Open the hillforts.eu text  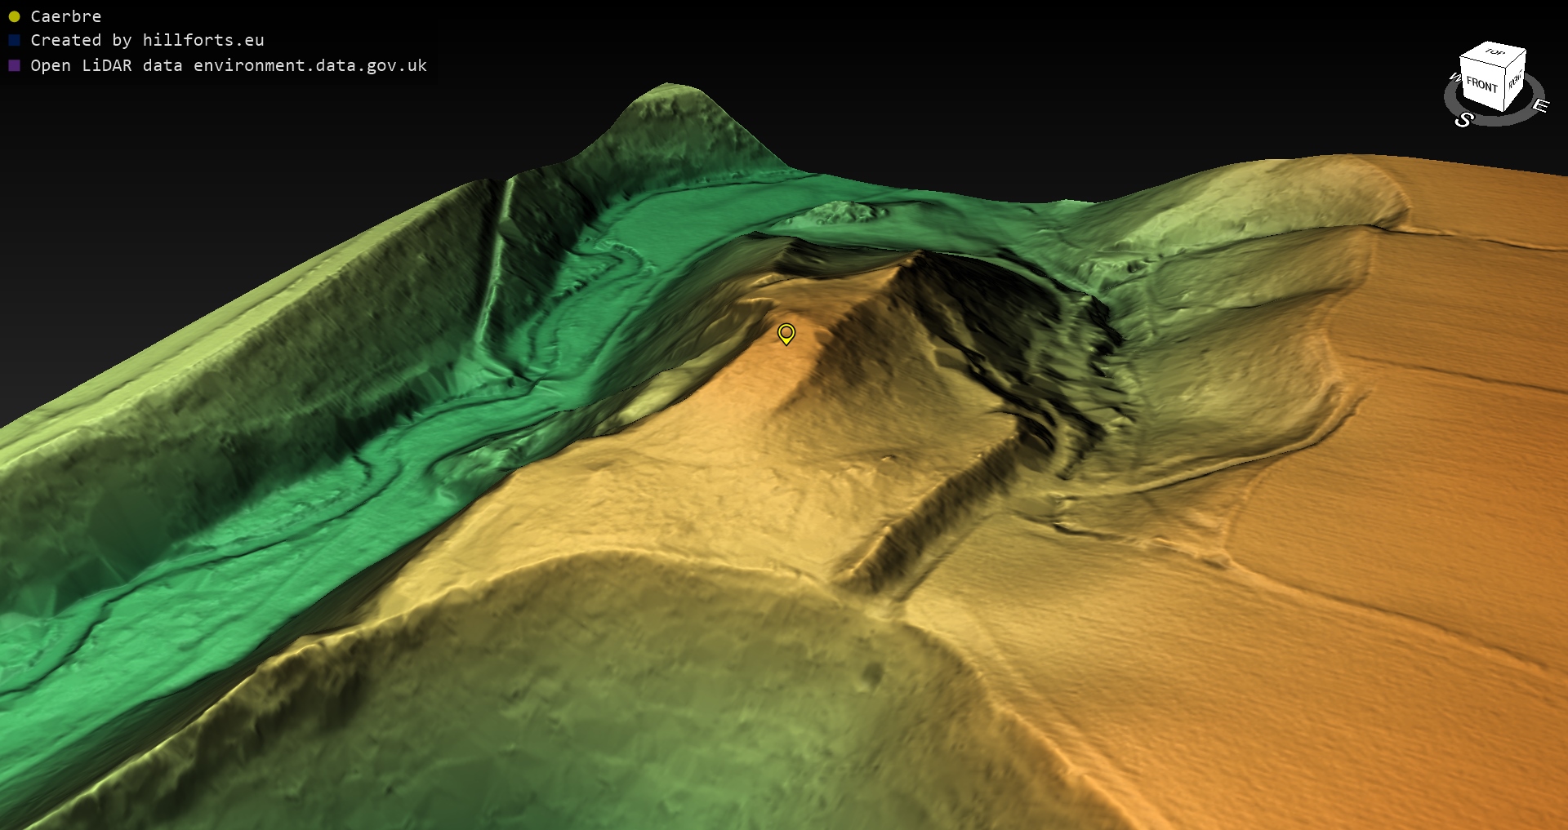pyautogui.click(x=203, y=40)
